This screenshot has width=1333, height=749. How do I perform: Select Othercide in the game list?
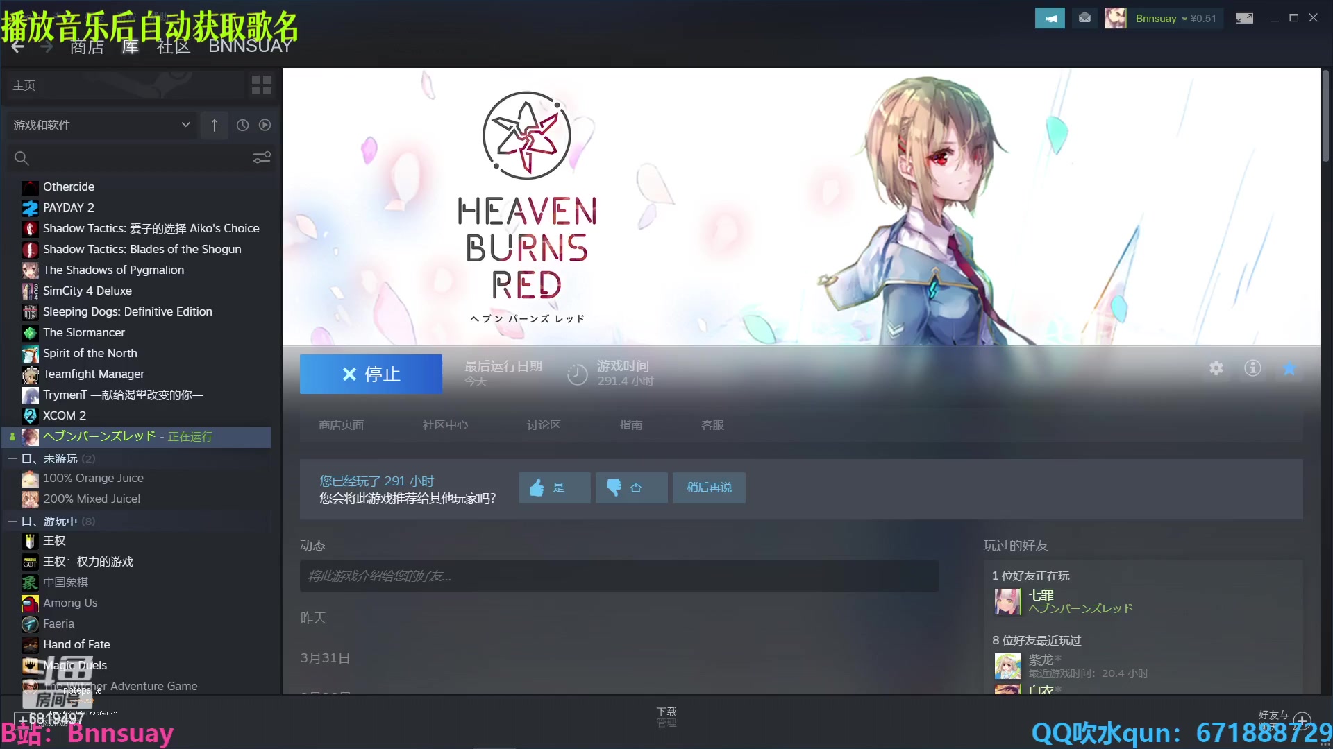coord(69,187)
